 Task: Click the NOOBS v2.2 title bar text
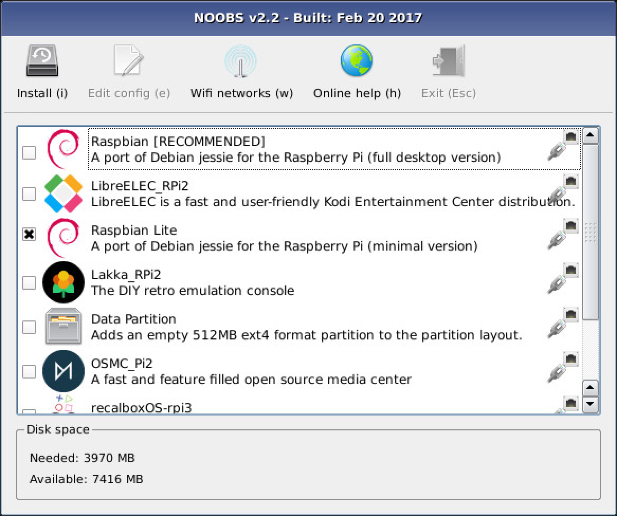point(308,18)
